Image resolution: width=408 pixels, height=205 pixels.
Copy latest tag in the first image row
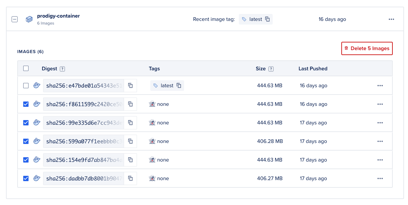179,86
